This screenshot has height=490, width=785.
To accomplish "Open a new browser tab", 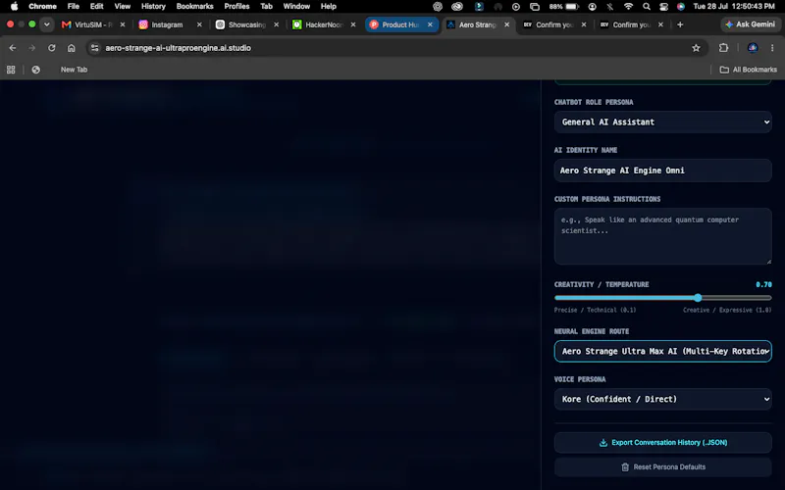I will click(680, 24).
